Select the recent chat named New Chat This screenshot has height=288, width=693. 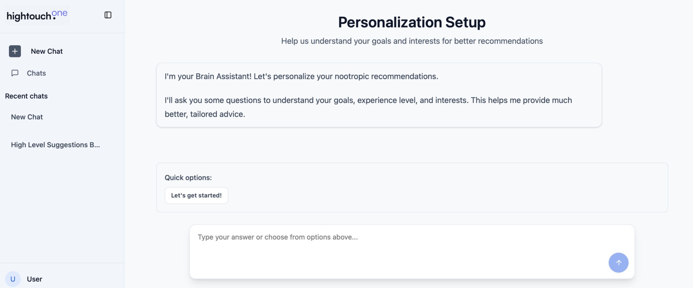27,117
